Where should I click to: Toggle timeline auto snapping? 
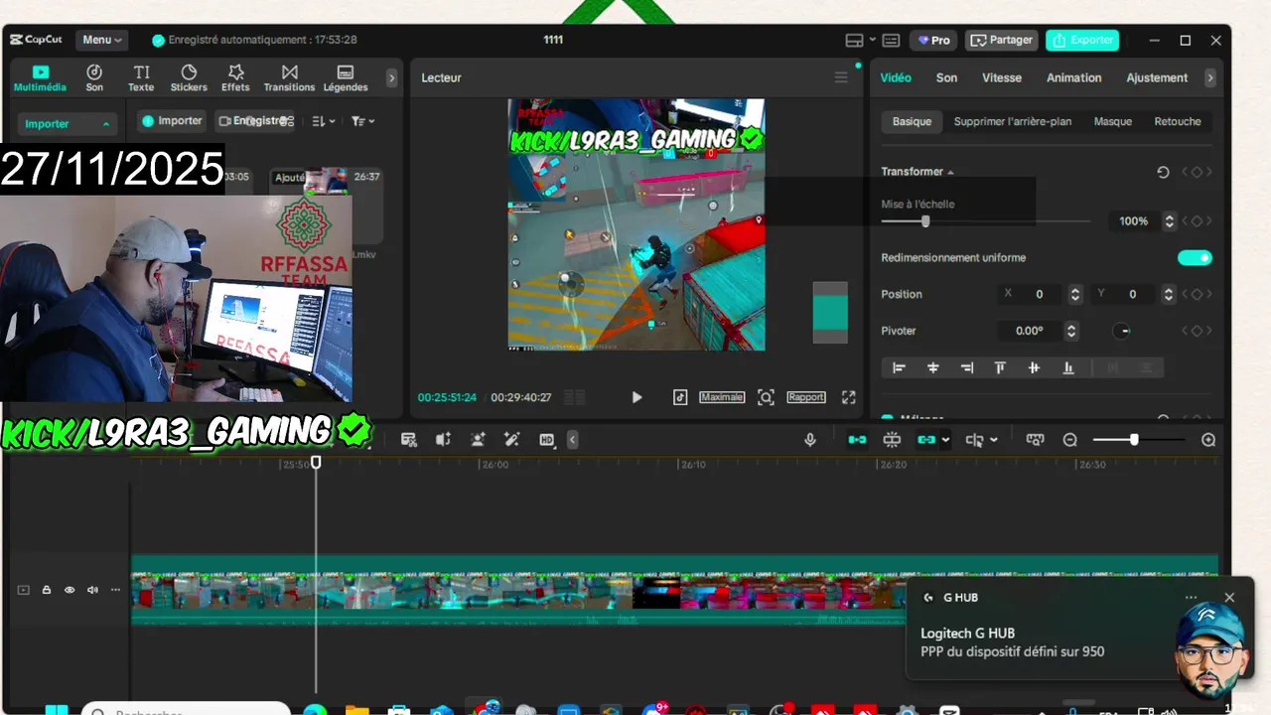(892, 440)
